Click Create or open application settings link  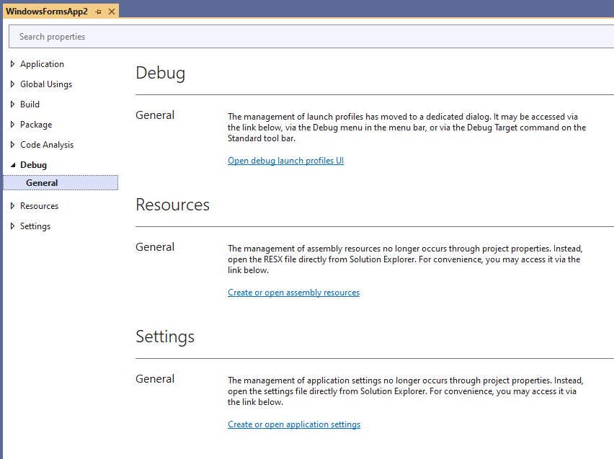pos(294,424)
